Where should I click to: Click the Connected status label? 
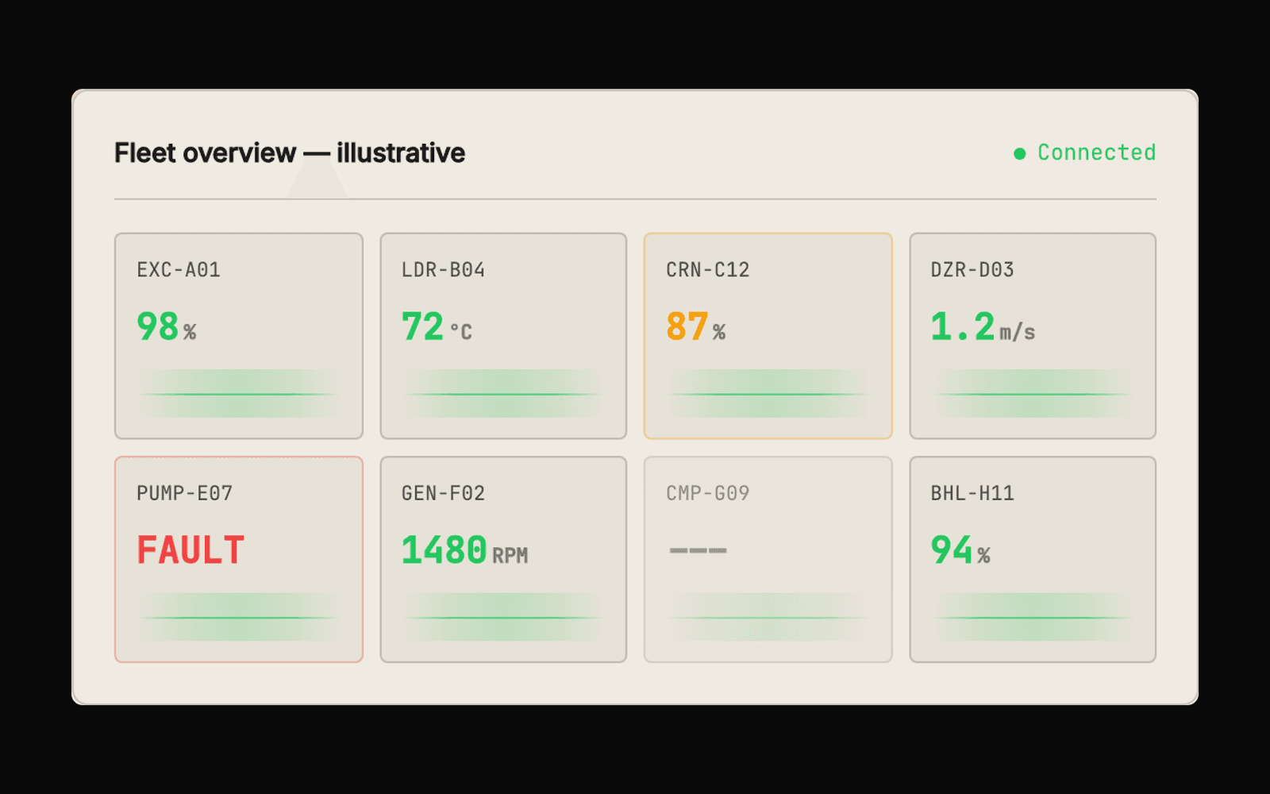coord(1096,152)
